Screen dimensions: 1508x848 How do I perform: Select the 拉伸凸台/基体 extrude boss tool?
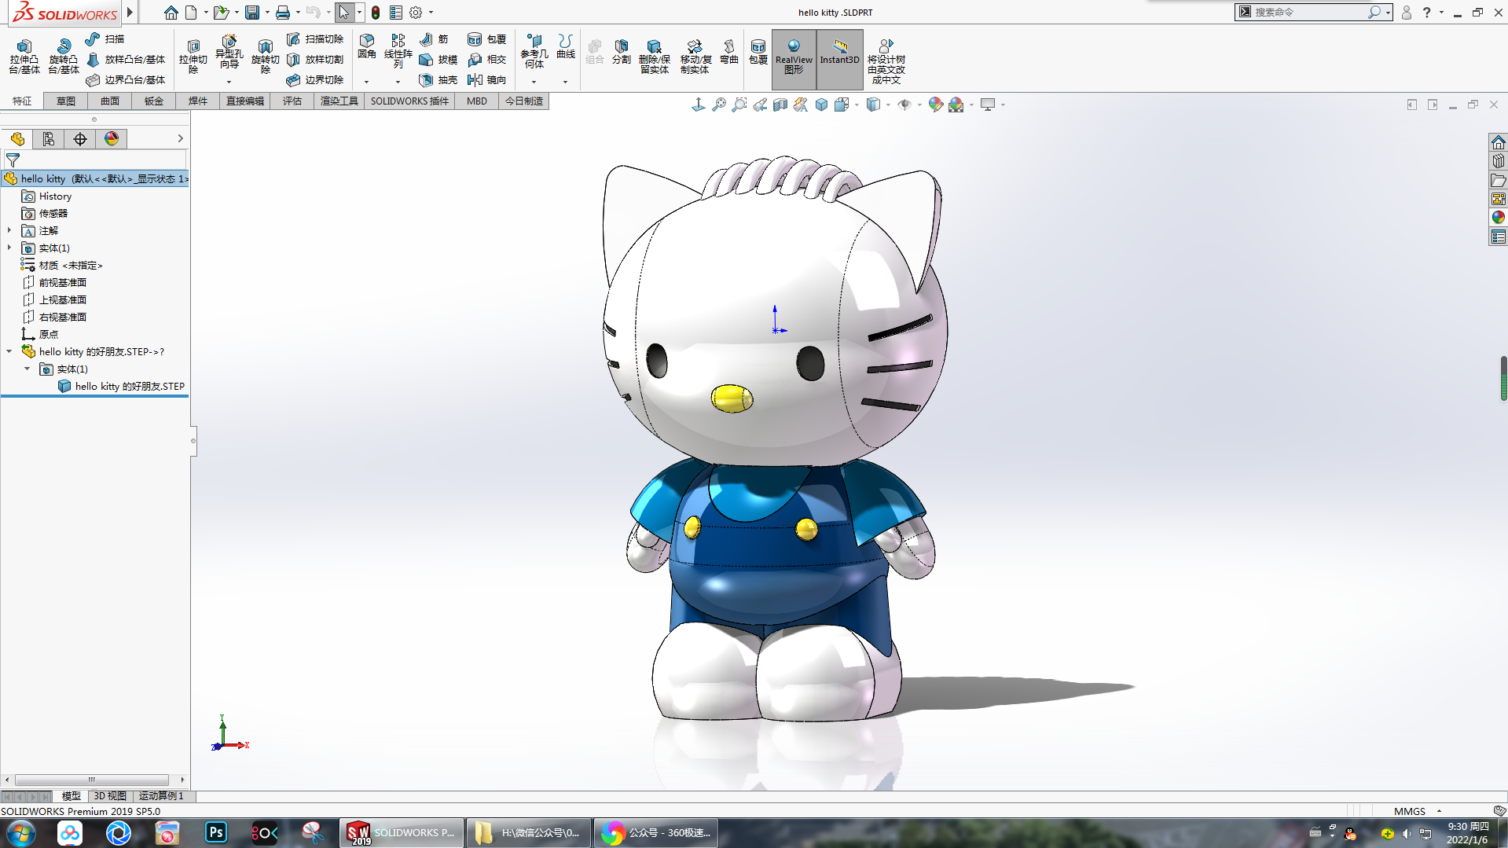pyautogui.click(x=24, y=57)
